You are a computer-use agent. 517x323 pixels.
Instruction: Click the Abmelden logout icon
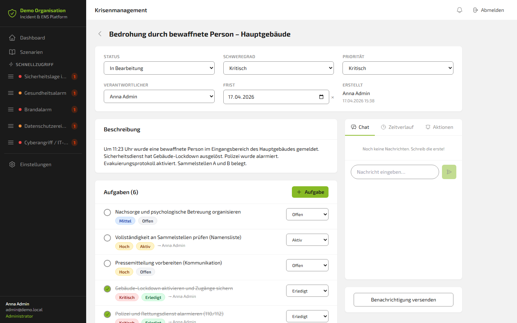[476, 10]
